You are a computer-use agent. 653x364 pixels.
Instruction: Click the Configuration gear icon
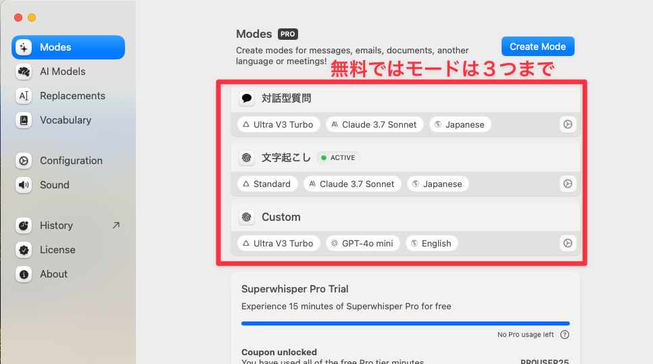24,161
